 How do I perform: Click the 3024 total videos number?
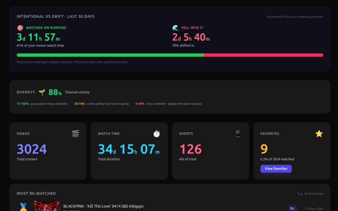[x=32, y=149]
